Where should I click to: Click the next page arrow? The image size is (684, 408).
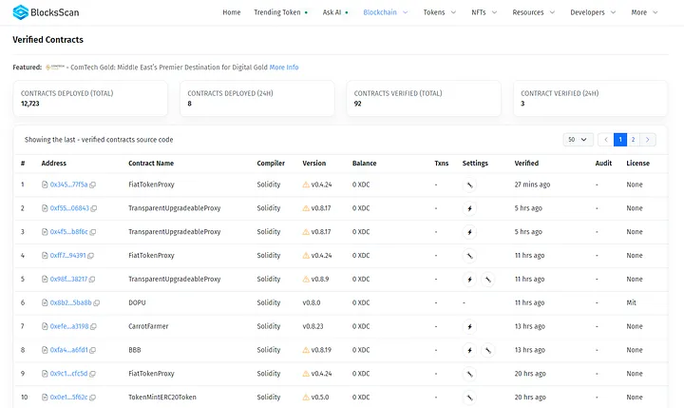649,139
